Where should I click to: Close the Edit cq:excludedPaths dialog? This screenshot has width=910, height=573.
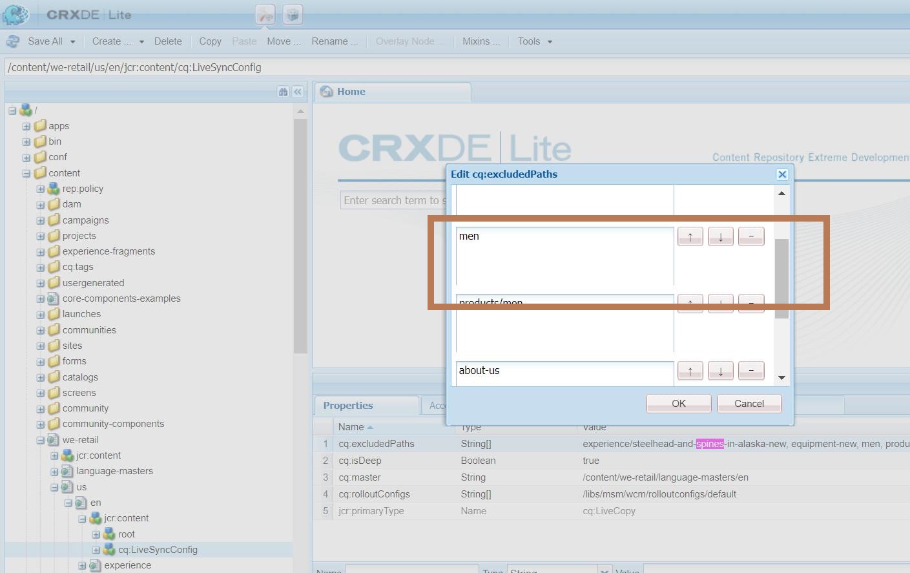coord(782,174)
